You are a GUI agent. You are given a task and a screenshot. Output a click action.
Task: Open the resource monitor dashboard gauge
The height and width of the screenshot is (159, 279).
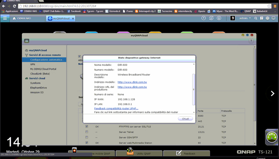(x=272, y=137)
